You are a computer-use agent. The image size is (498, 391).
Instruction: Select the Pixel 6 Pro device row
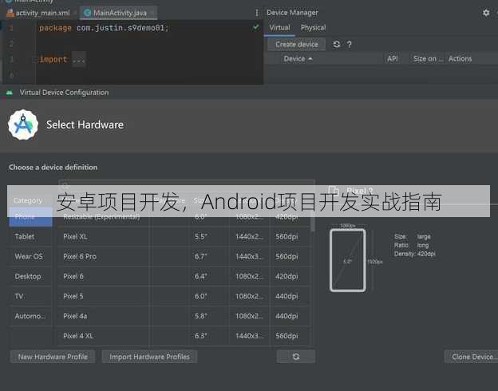(184, 256)
